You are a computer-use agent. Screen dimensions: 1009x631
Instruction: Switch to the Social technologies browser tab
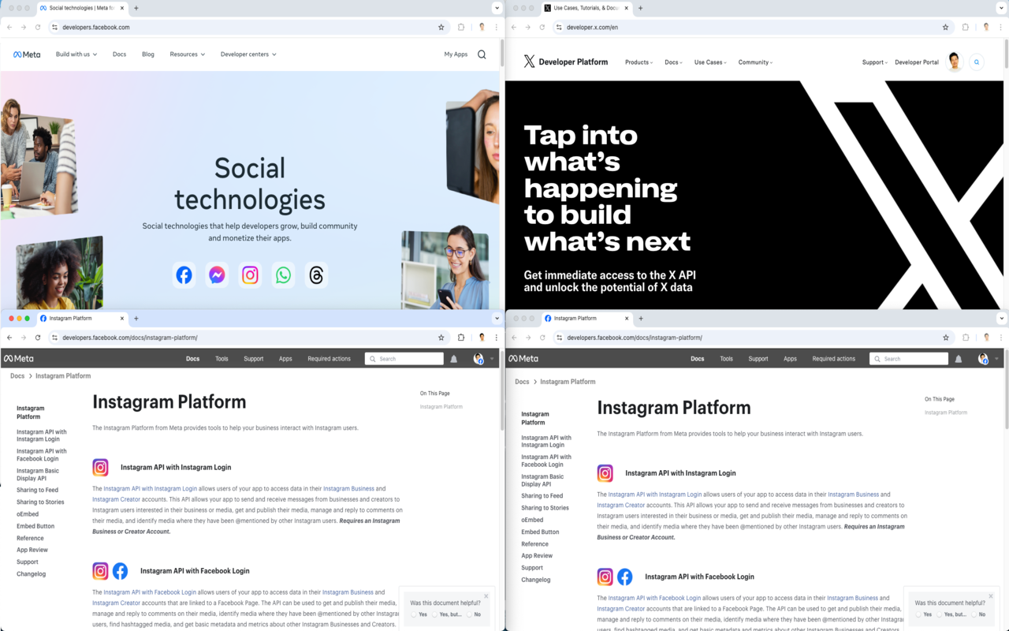click(80, 8)
